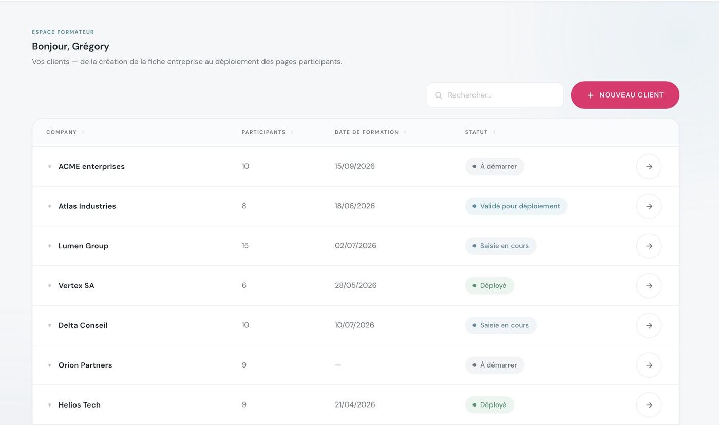The image size is (719, 425).
Task: Open ACME enterprises with its arrow button
Action: (649, 166)
